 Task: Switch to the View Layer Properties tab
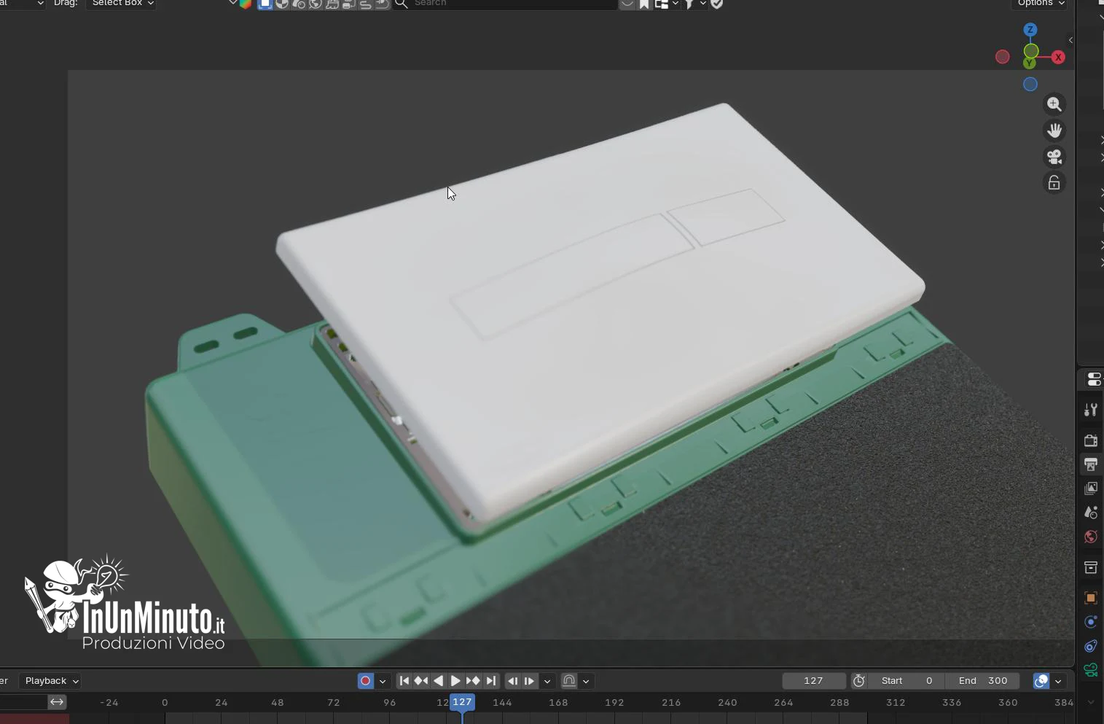click(x=1091, y=488)
